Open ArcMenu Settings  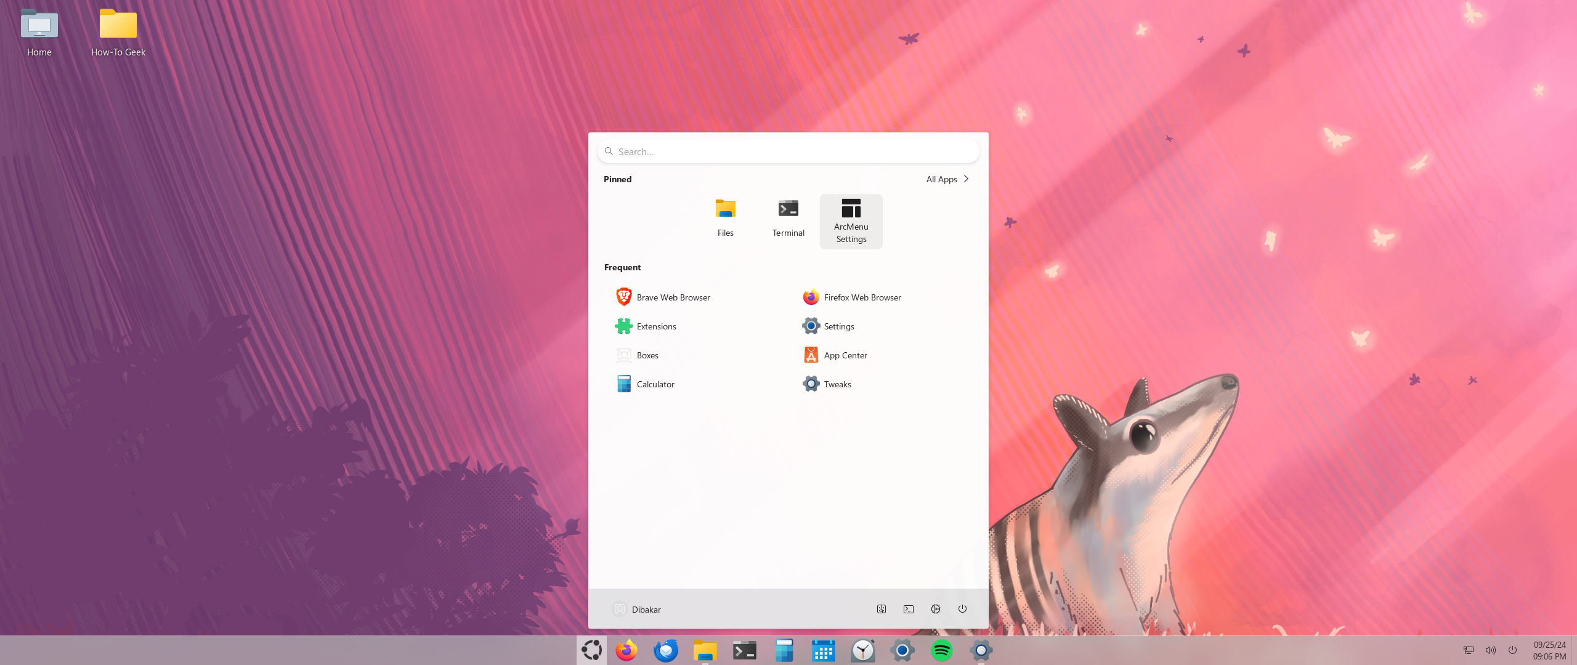[x=851, y=219]
